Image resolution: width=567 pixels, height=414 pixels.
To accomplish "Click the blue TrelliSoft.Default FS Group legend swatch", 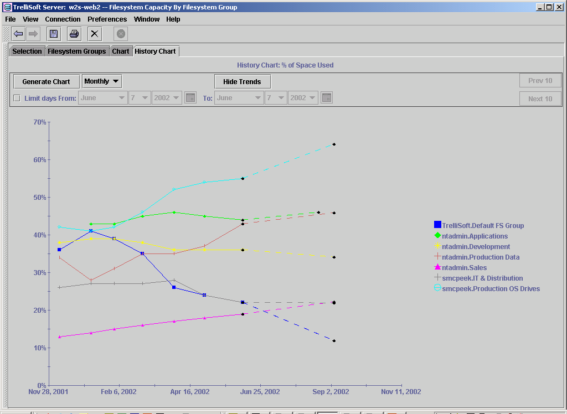I will [x=437, y=225].
